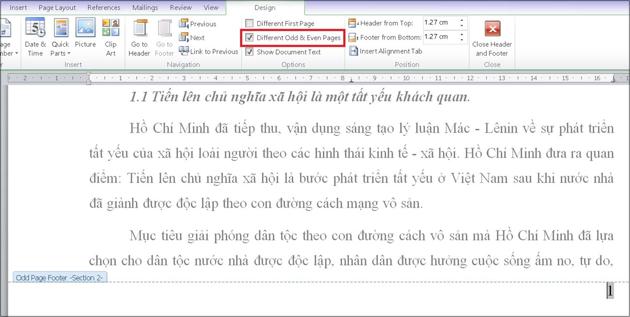630x317 pixels.
Task: Insert the current Date & Time
Action: pyautogui.click(x=35, y=36)
